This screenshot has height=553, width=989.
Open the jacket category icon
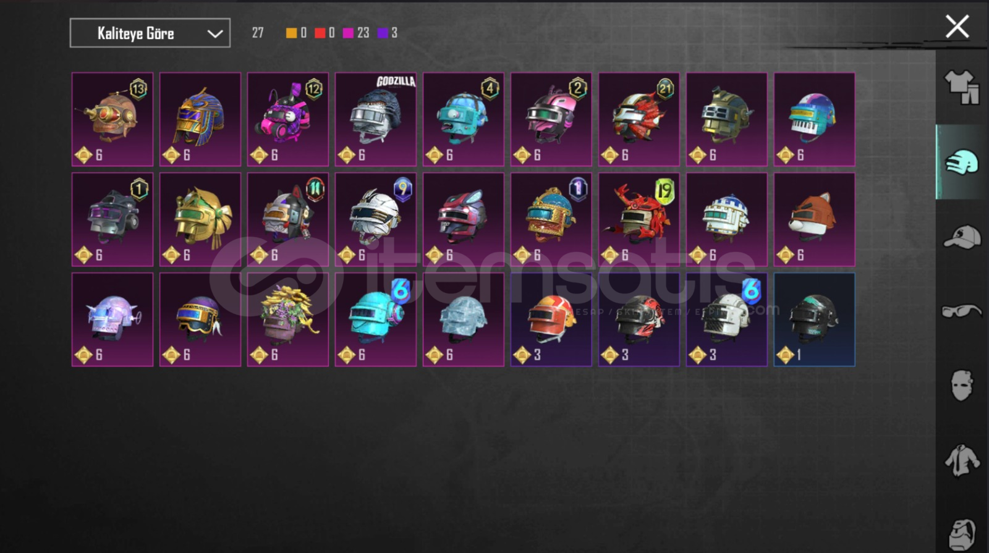(x=962, y=460)
